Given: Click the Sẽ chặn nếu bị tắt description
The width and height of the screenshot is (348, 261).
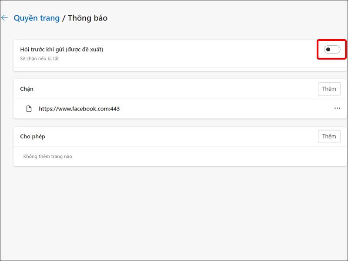Looking at the screenshot, I should click(40, 59).
